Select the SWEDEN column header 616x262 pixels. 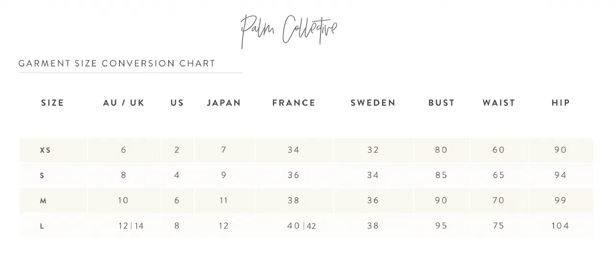coord(373,103)
